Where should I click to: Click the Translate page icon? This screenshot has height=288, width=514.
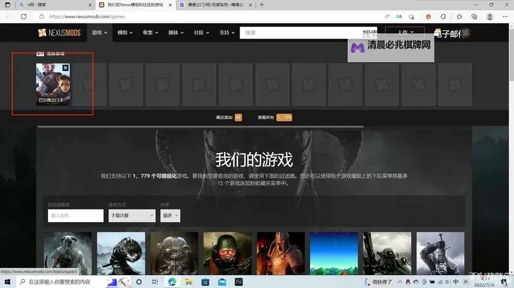399,16
